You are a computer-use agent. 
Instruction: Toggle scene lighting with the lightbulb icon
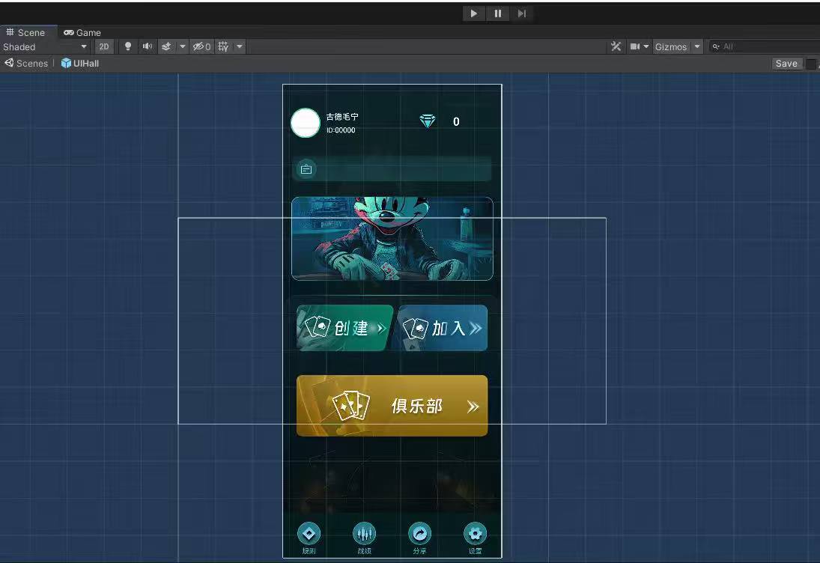point(128,46)
